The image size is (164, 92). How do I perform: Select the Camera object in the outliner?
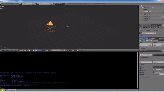(146, 11)
